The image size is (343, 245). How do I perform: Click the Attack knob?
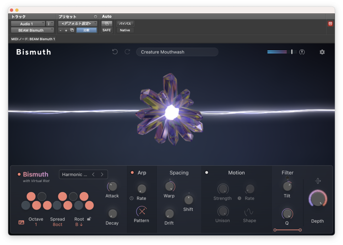click(112, 187)
